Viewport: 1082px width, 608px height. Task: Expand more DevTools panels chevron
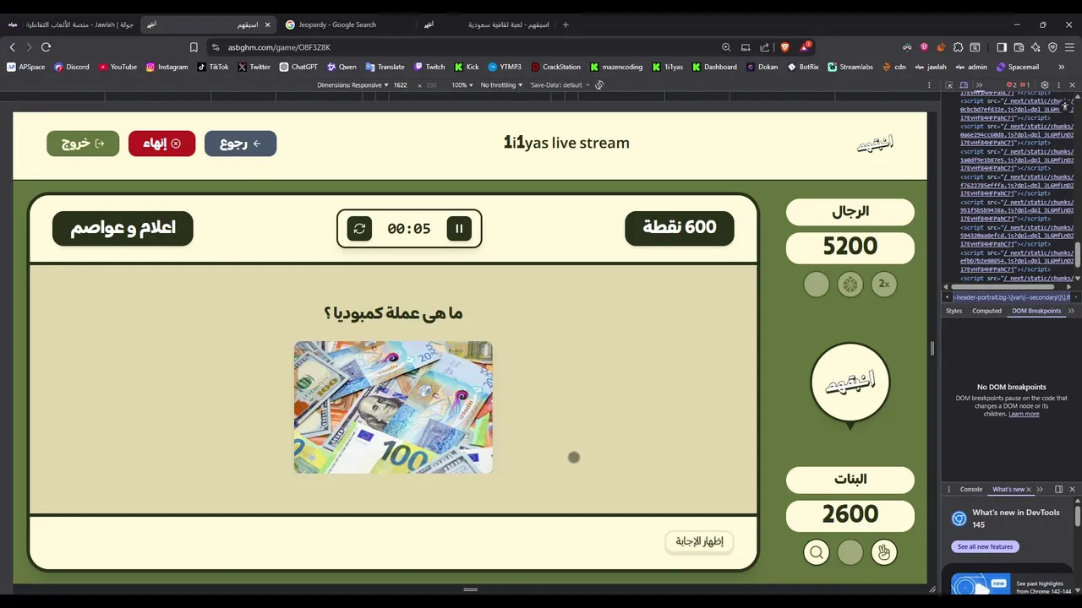980,85
